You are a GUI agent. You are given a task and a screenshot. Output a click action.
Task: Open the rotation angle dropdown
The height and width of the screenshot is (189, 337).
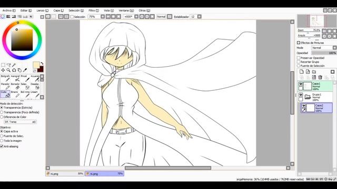136,16
